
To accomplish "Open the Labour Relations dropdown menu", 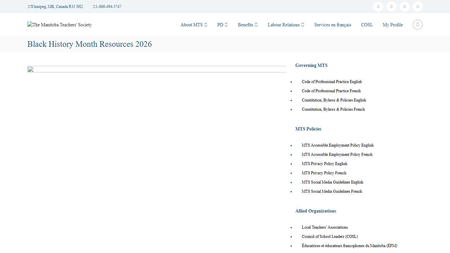I will (286, 25).
